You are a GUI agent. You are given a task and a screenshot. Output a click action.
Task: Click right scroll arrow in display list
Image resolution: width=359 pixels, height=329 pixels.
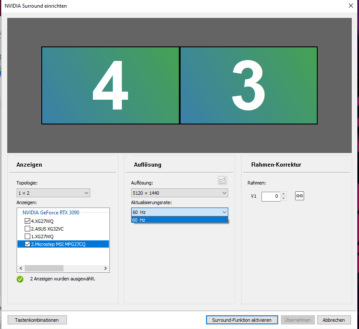point(106,268)
